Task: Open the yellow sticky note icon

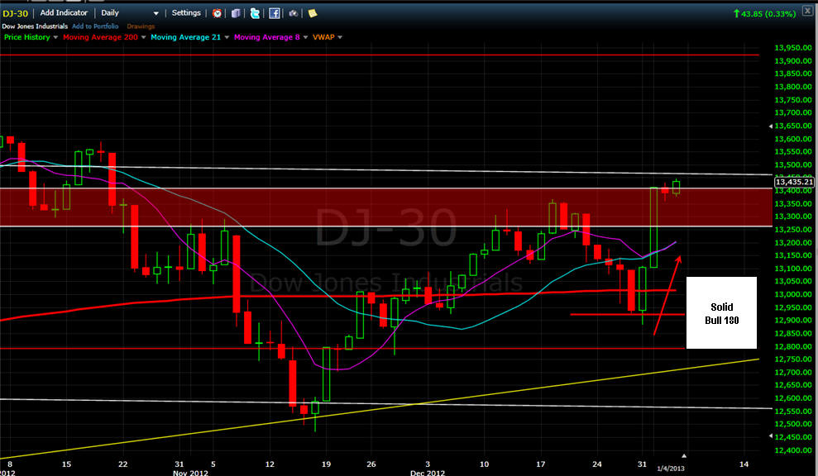Action: tap(313, 13)
